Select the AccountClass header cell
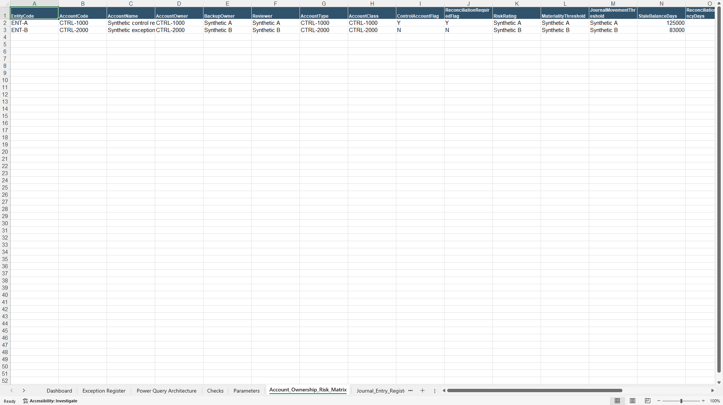Viewport: 723px width, 405px height. pos(372,13)
